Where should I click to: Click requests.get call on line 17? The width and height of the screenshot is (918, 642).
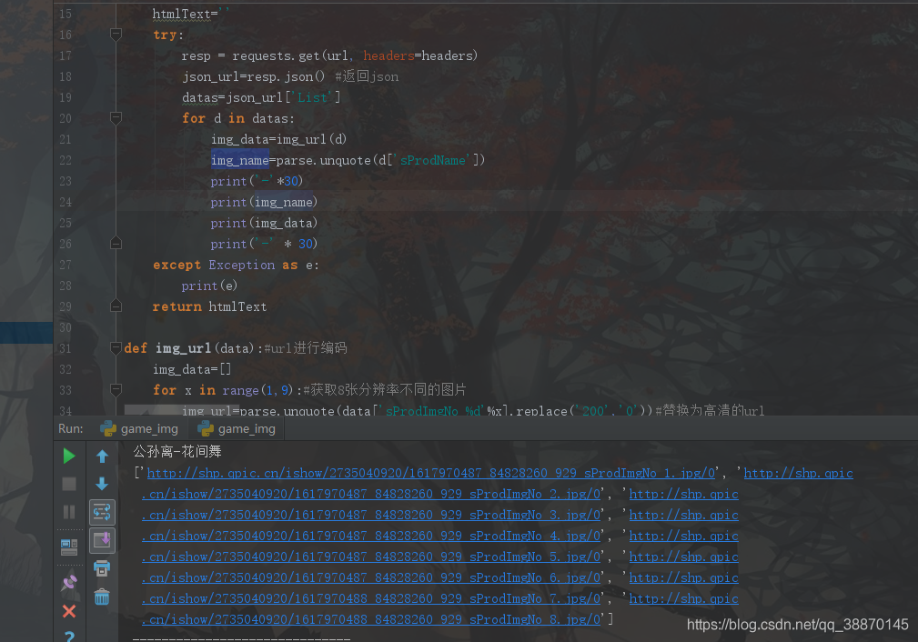tap(355, 55)
